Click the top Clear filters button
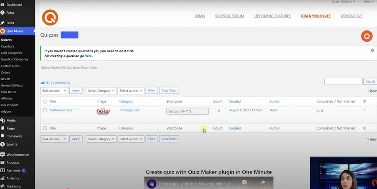Image resolution: width=377 pixels, height=189 pixels. [169, 91]
